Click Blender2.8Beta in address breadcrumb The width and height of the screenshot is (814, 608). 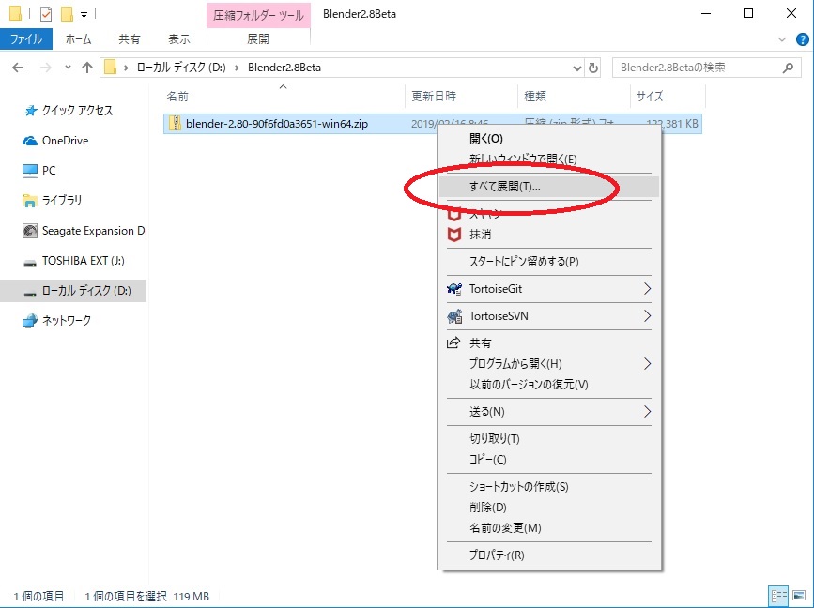click(x=284, y=68)
